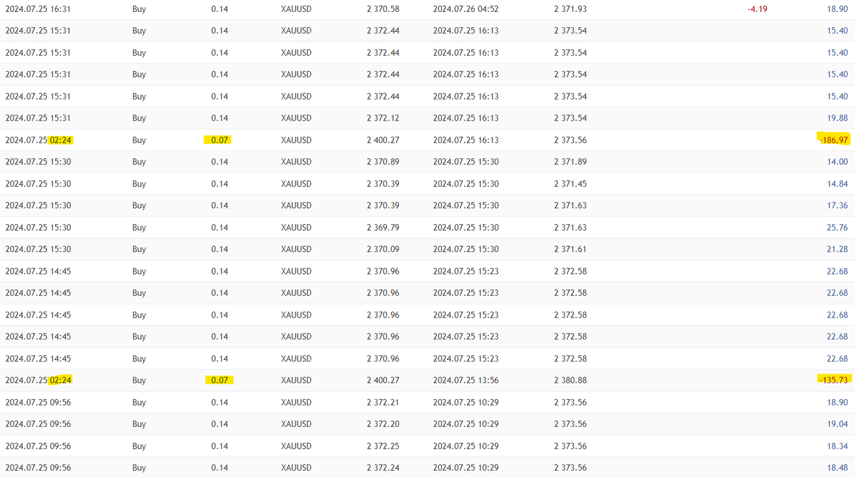Screen dimensions: 855x478
Task: Click profit 18.90 in the 16:31 row
Action: [837, 9]
